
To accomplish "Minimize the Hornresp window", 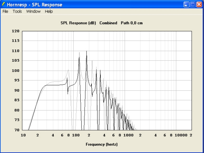I will (186, 5).
